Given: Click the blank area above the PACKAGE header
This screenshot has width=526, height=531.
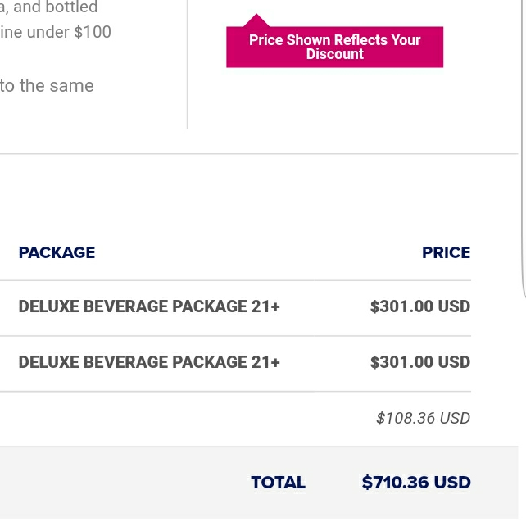Looking at the screenshot, I should coord(237,200).
